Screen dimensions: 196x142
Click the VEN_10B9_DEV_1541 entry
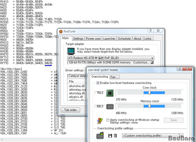click(14, 133)
